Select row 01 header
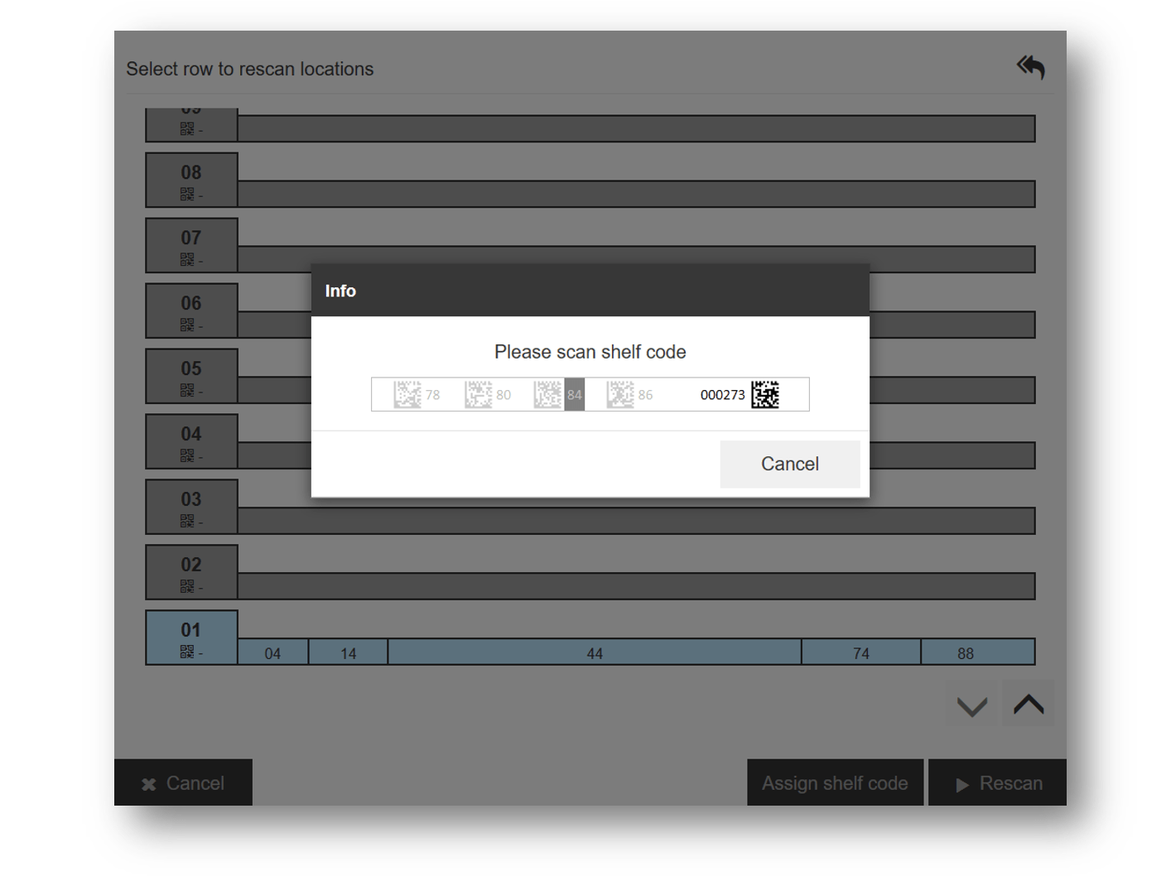Screen dimensions: 1171x876 pyautogui.click(x=191, y=638)
